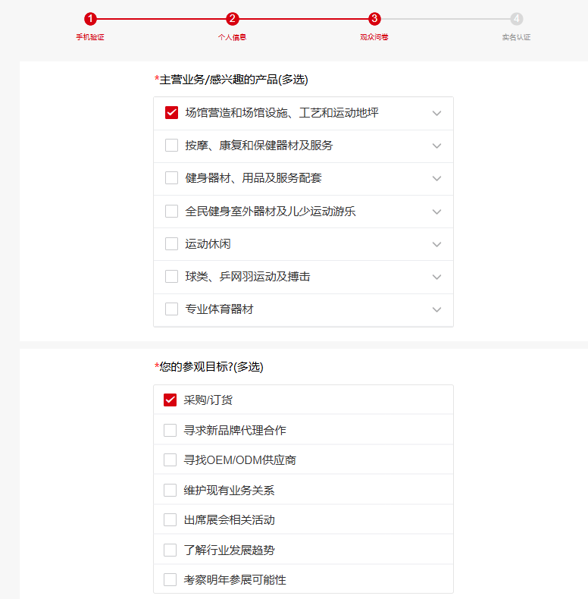
Task: Expand 全民健身室外器材及儿少运动游乐 chevron
Action: click(436, 212)
